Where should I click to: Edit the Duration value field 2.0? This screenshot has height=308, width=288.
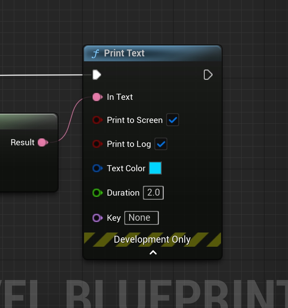153,193
